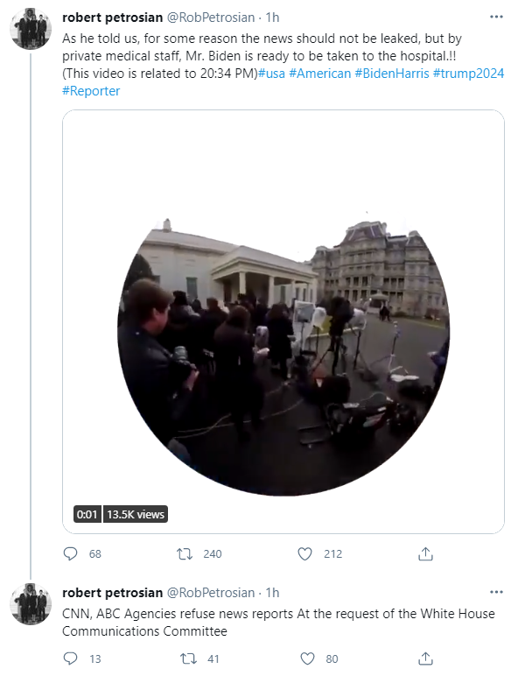This screenshot has height=676, width=518.
Task: Like the tweet with 80 likes
Action: (307, 658)
